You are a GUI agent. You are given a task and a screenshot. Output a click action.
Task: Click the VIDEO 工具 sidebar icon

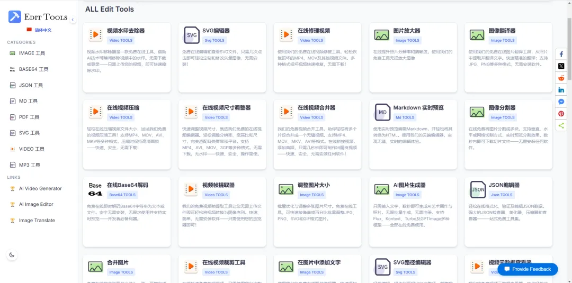(x=12, y=149)
